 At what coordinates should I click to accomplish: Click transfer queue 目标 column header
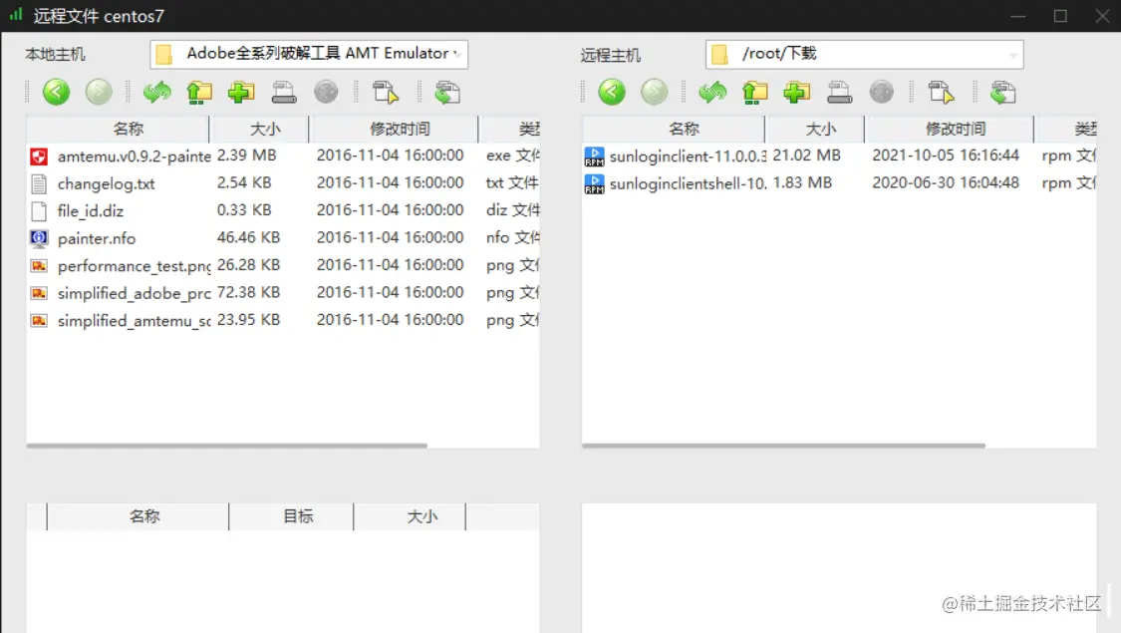click(x=292, y=516)
